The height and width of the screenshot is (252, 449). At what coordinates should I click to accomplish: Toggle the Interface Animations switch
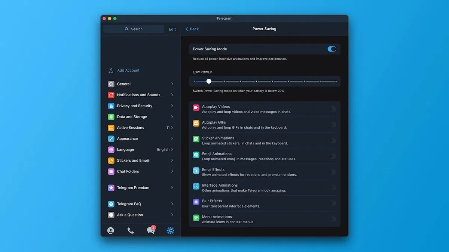332,187
